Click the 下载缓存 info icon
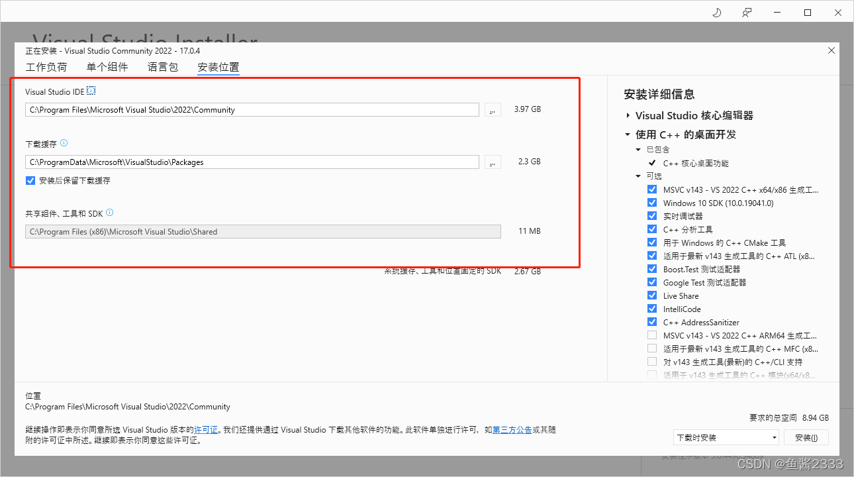Image resolution: width=854 pixels, height=477 pixels. (64, 143)
